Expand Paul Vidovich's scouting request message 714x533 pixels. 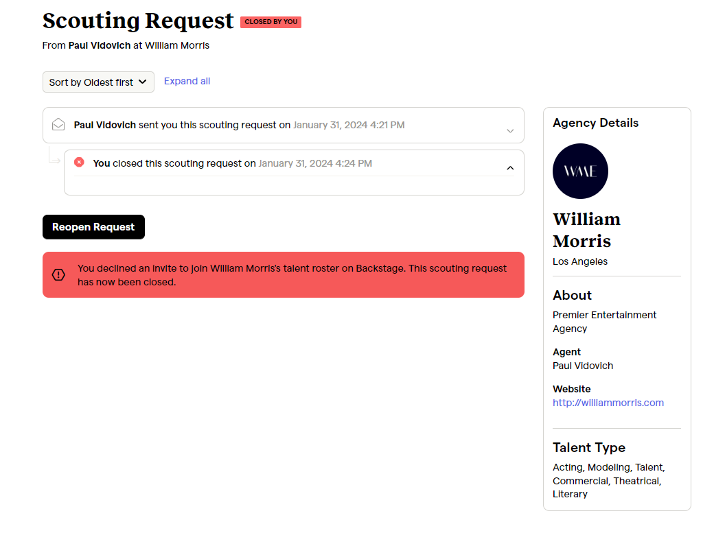coord(510,130)
